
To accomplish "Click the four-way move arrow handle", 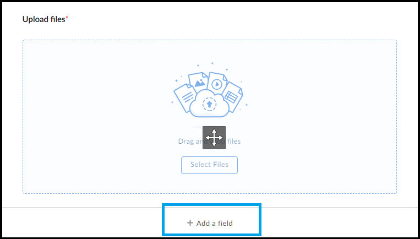I will (x=214, y=138).
